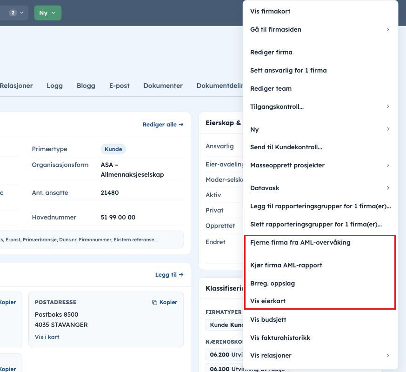This screenshot has width=406, height=372.
Task: Click the Endret field label
Action: coord(215,242)
